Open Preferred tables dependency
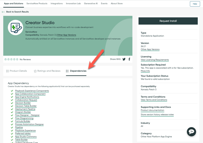The image size is (203, 143). [23, 134]
